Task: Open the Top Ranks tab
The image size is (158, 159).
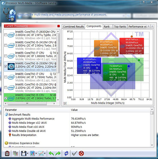Action: pos(120,27)
